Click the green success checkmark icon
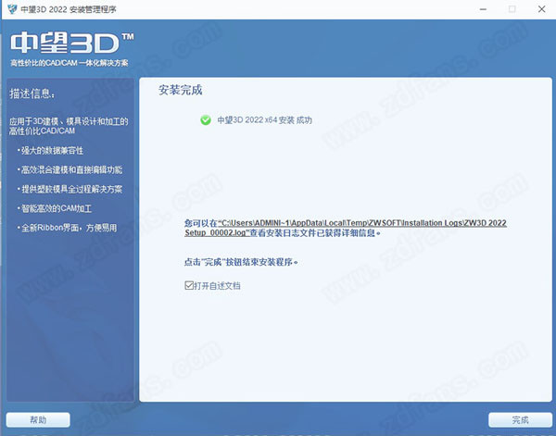The height and width of the screenshot is (436, 556). coord(206,120)
